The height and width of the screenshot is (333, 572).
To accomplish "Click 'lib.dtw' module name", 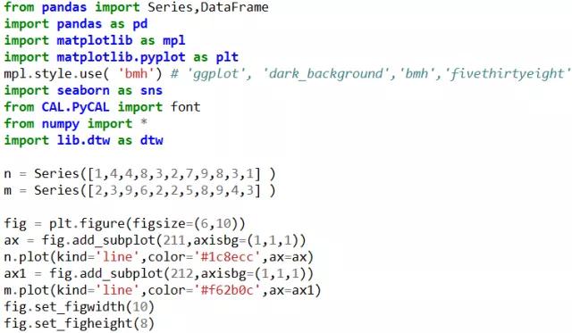I will point(83,140).
